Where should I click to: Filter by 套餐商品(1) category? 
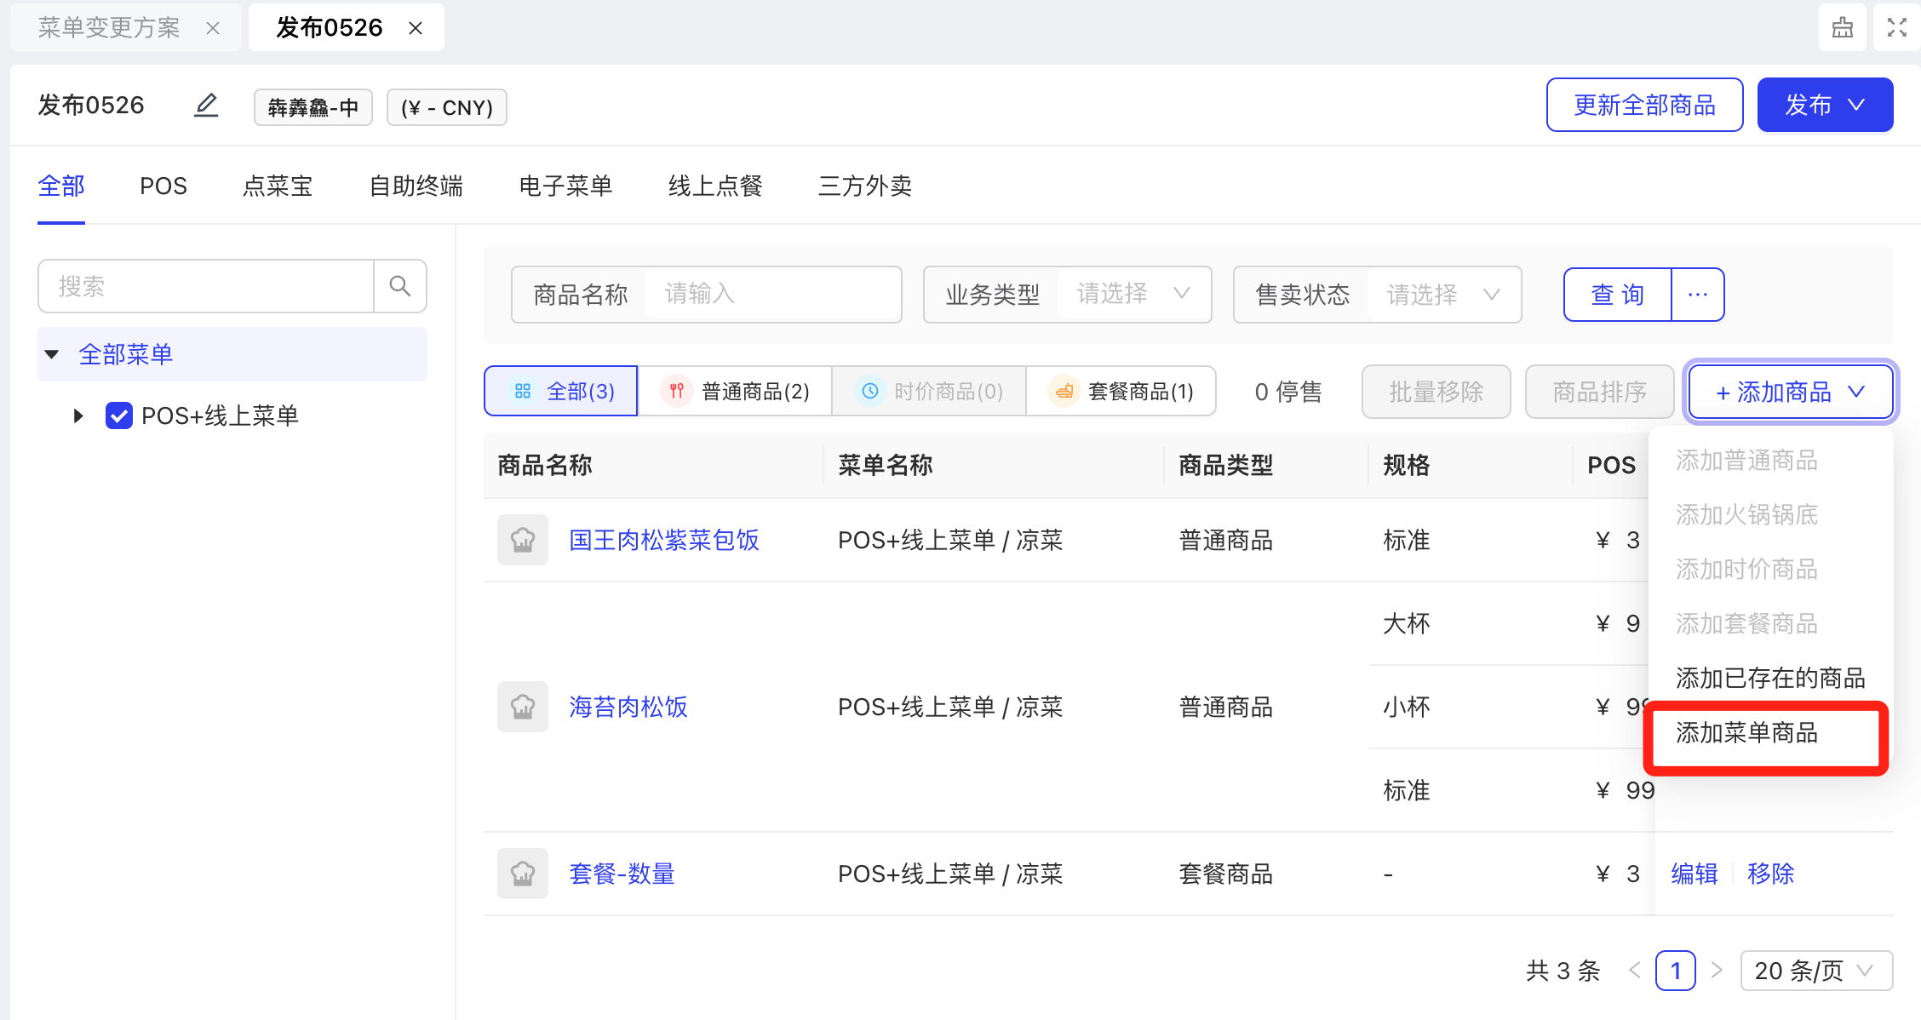tap(1121, 392)
